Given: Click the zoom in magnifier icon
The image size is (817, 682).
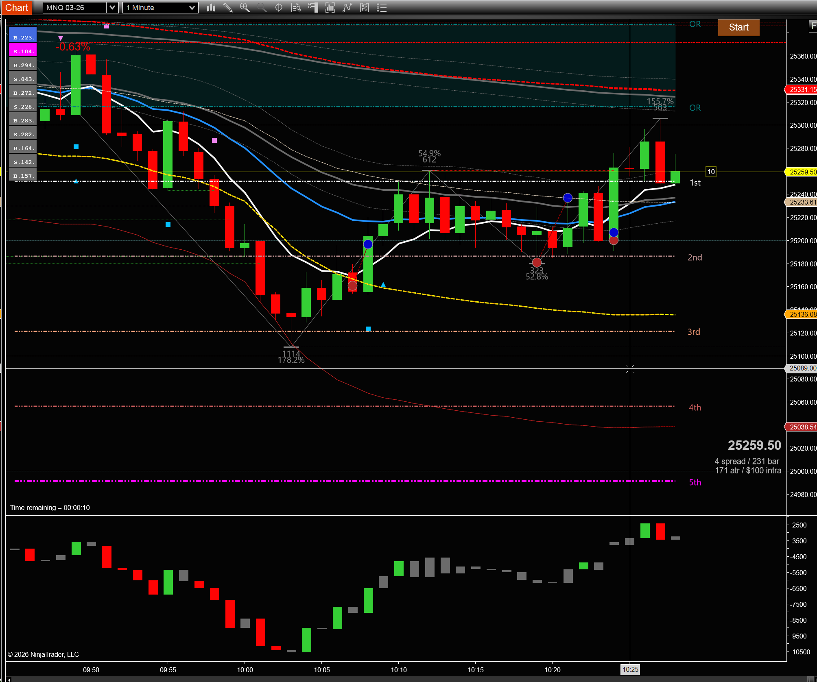Looking at the screenshot, I should [x=245, y=8].
